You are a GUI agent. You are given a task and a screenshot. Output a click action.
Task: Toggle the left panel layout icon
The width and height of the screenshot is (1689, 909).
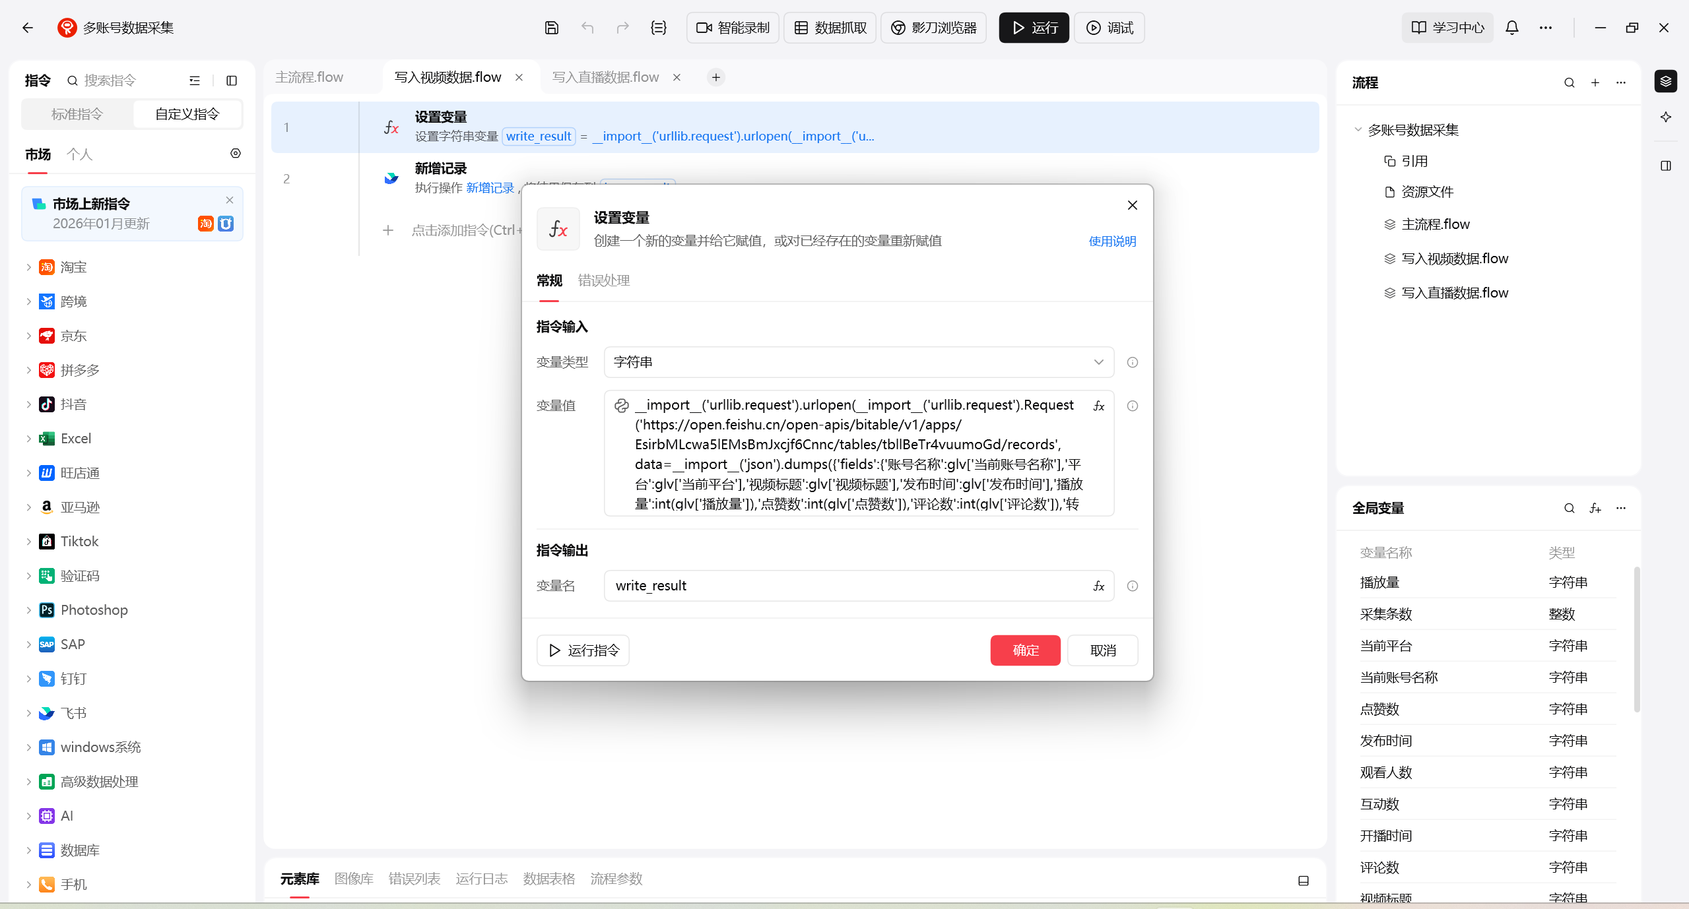coord(232,80)
